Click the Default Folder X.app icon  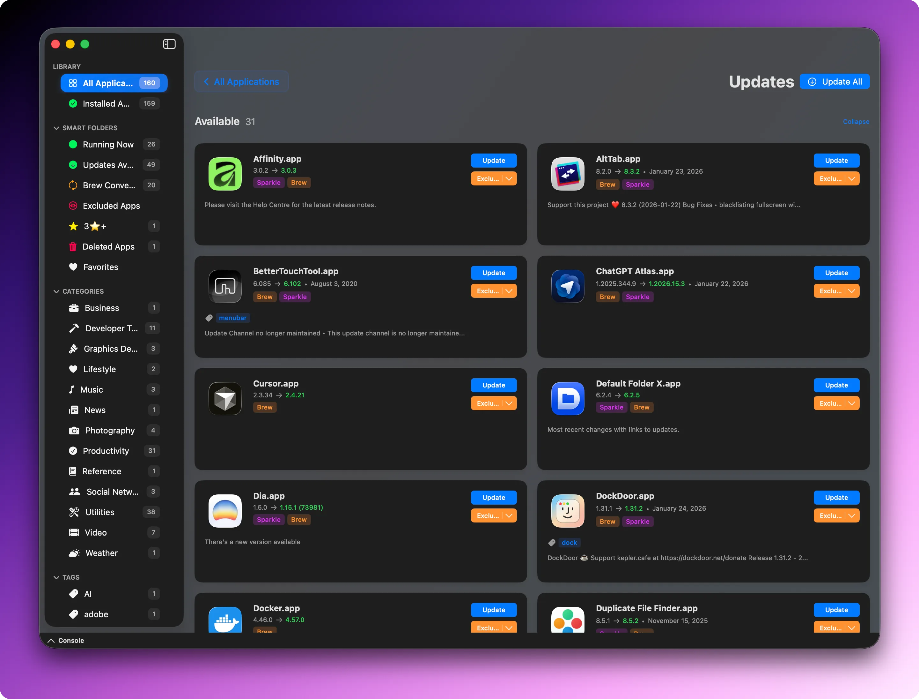click(x=567, y=399)
